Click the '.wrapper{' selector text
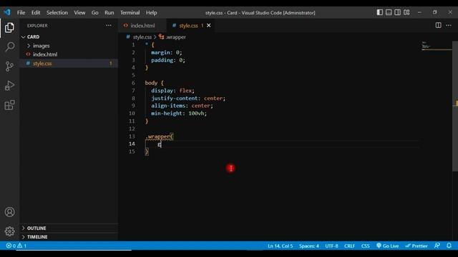This screenshot has height=257, width=458. click(159, 136)
